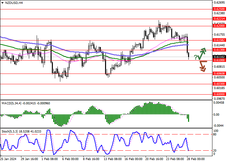Click the 8 Feb 16:00 time label
The height and width of the screenshot is (162, 227).
(91, 159)
